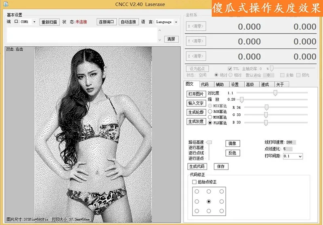Enable the 弱光 weak light checkbox
This screenshot has width=323, height=225.
coord(298,75)
